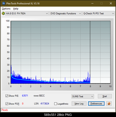Close the PlexTools window
Image resolution: width=116 pixels, height=117 pixels.
coord(111,3)
